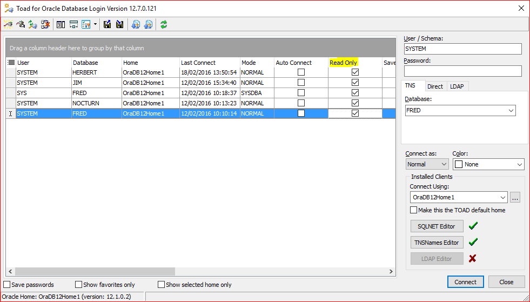Click the auto-fit columns toolbar icon
Screen dimensions: 530x302
click(73, 24)
